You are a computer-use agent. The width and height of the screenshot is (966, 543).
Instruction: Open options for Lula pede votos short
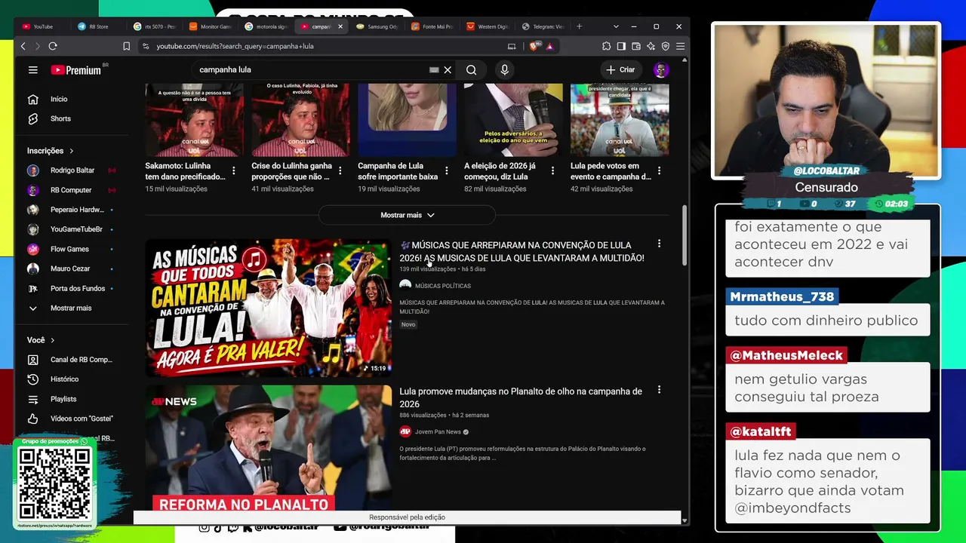click(660, 170)
